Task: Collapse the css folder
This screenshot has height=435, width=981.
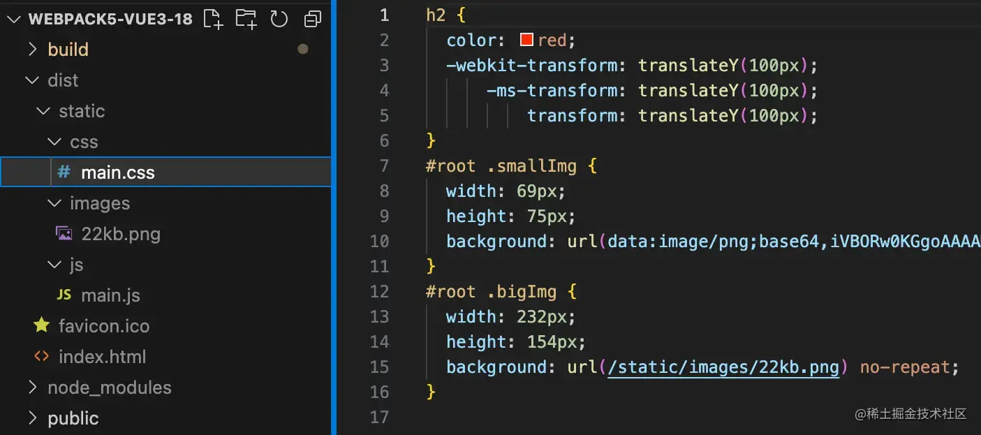Action: click(x=54, y=141)
